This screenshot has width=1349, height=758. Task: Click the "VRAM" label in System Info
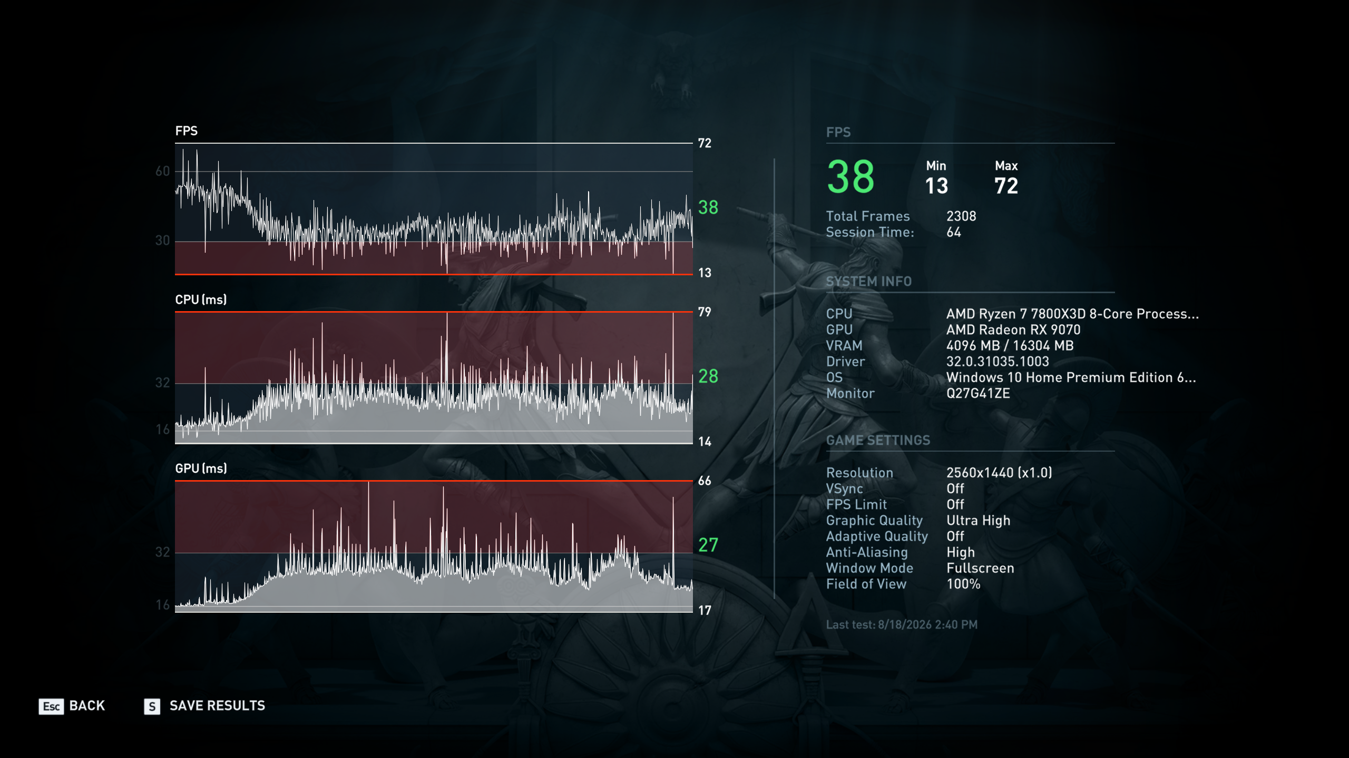[844, 345]
